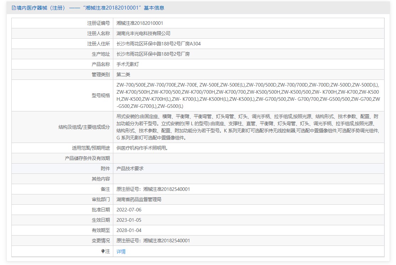
Task: Click registrant name 湖南兆丰光电科技有限公司
Action: click(143, 33)
